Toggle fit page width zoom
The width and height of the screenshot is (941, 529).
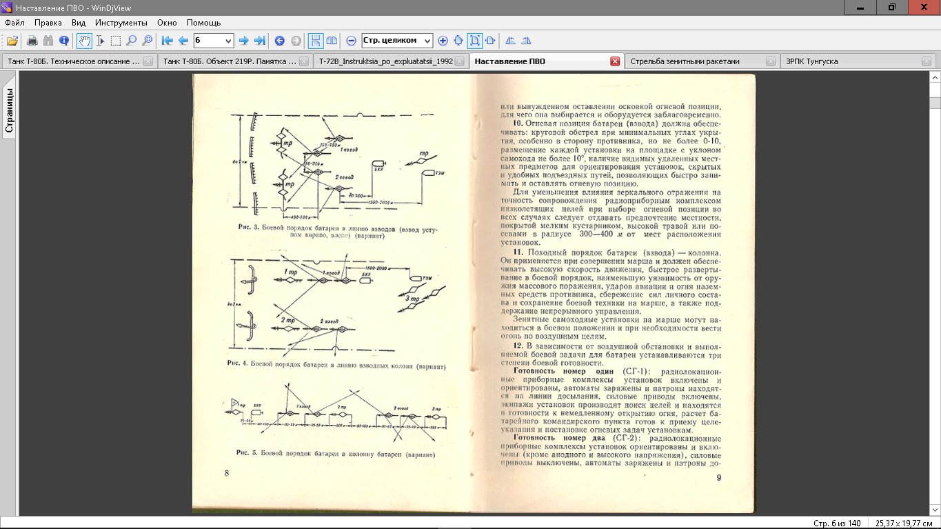coord(491,41)
